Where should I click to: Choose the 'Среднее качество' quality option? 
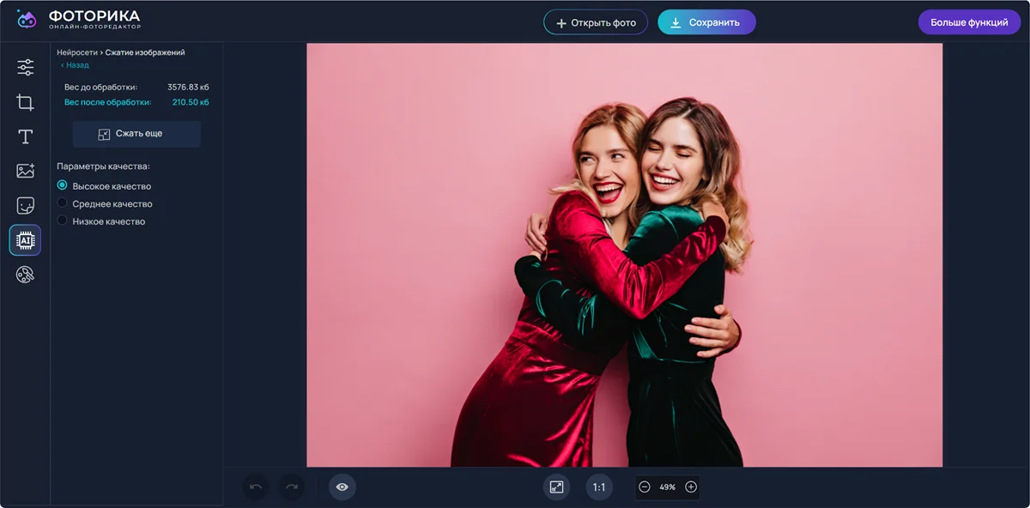tap(62, 203)
